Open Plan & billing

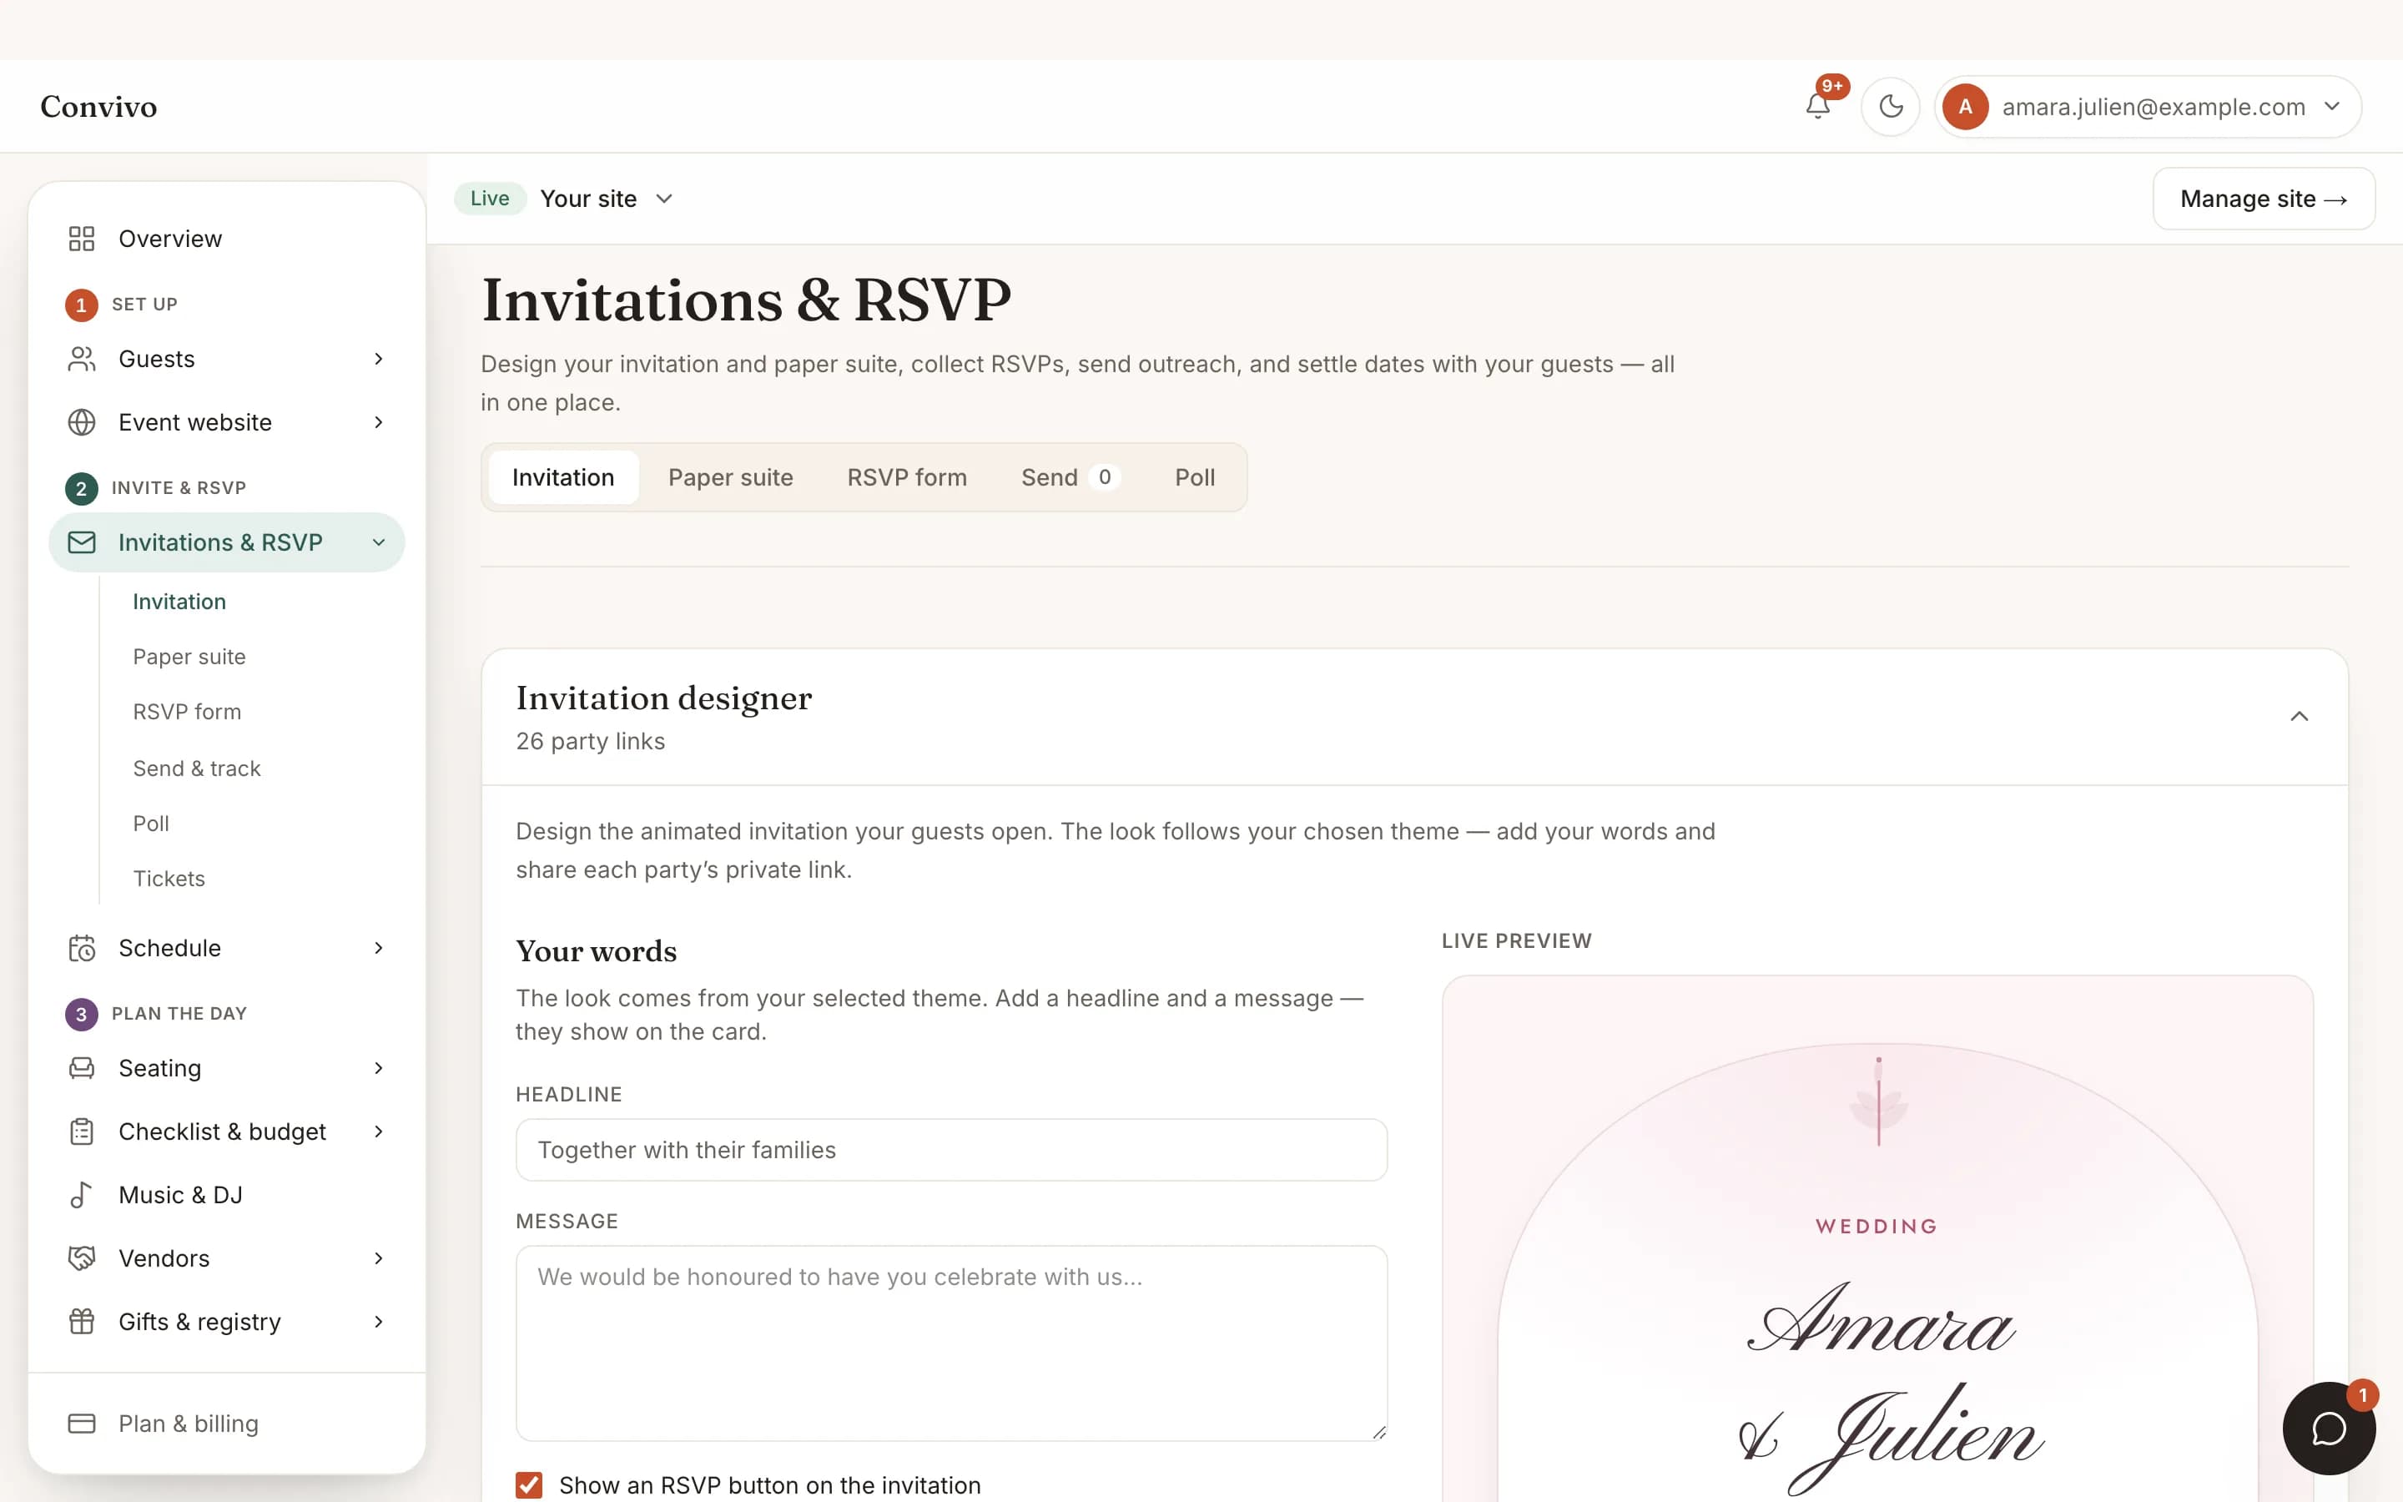point(226,1424)
